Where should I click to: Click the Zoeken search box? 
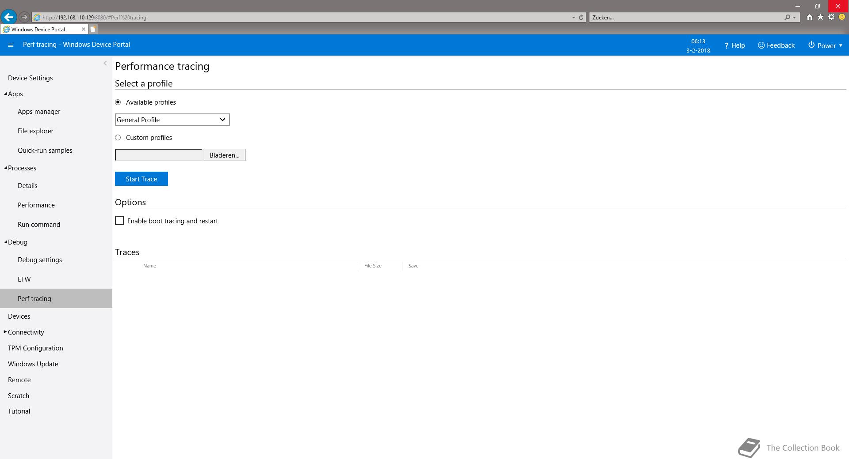tap(685, 18)
